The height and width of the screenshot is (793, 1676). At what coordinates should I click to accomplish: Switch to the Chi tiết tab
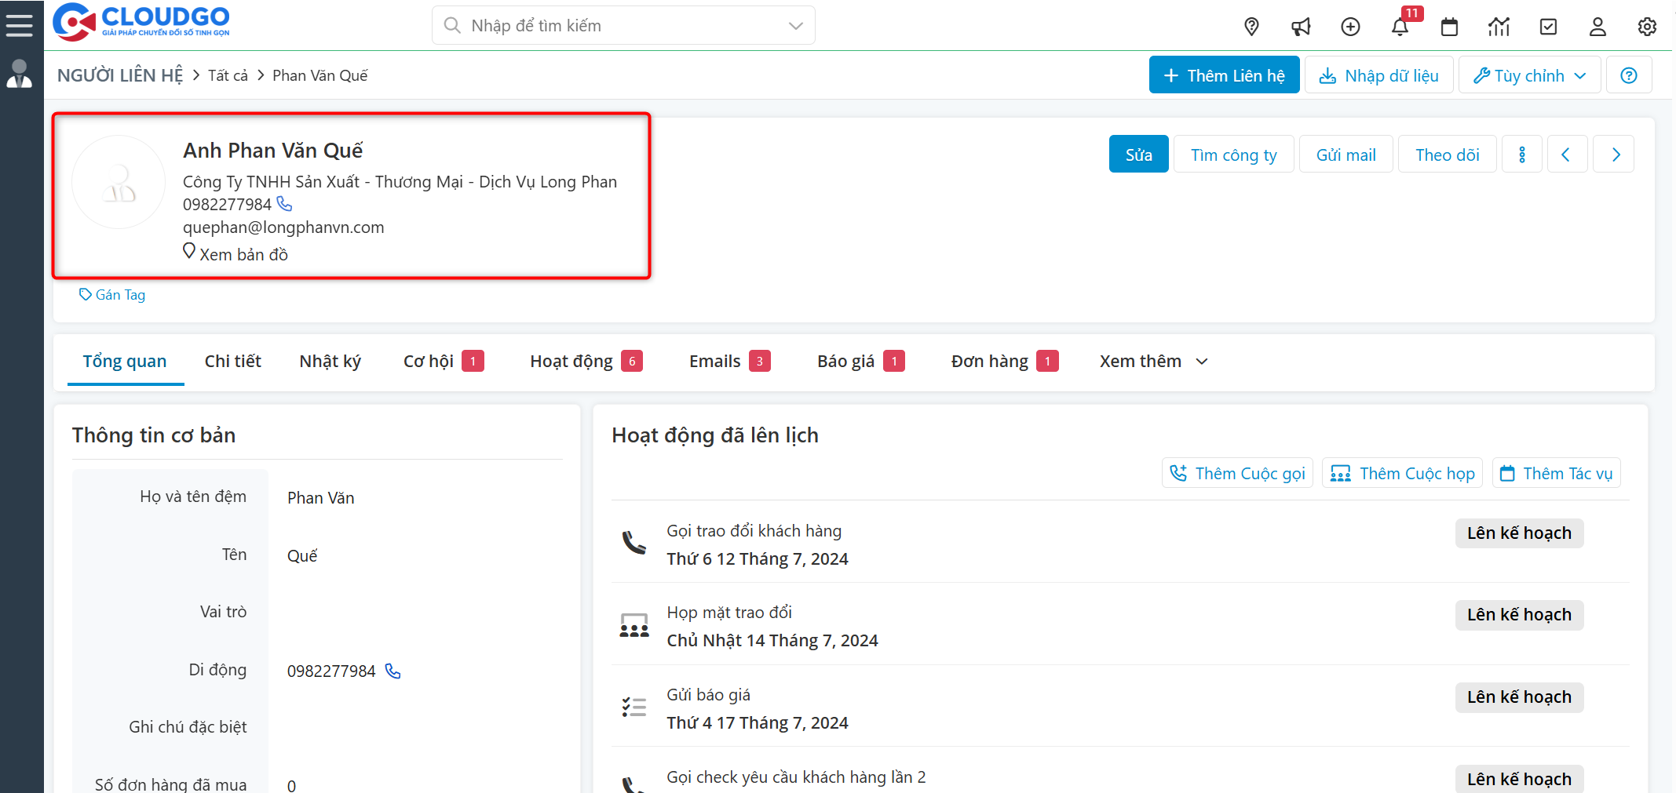click(232, 361)
